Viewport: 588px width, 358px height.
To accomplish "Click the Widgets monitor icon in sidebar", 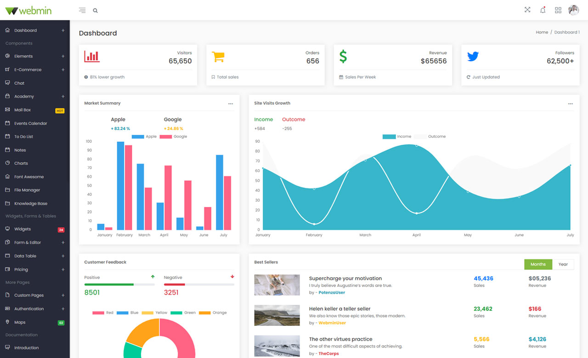I will click(7, 229).
